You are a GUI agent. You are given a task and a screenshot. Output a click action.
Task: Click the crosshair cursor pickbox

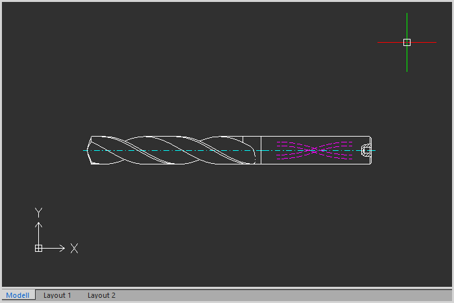(407, 42)
